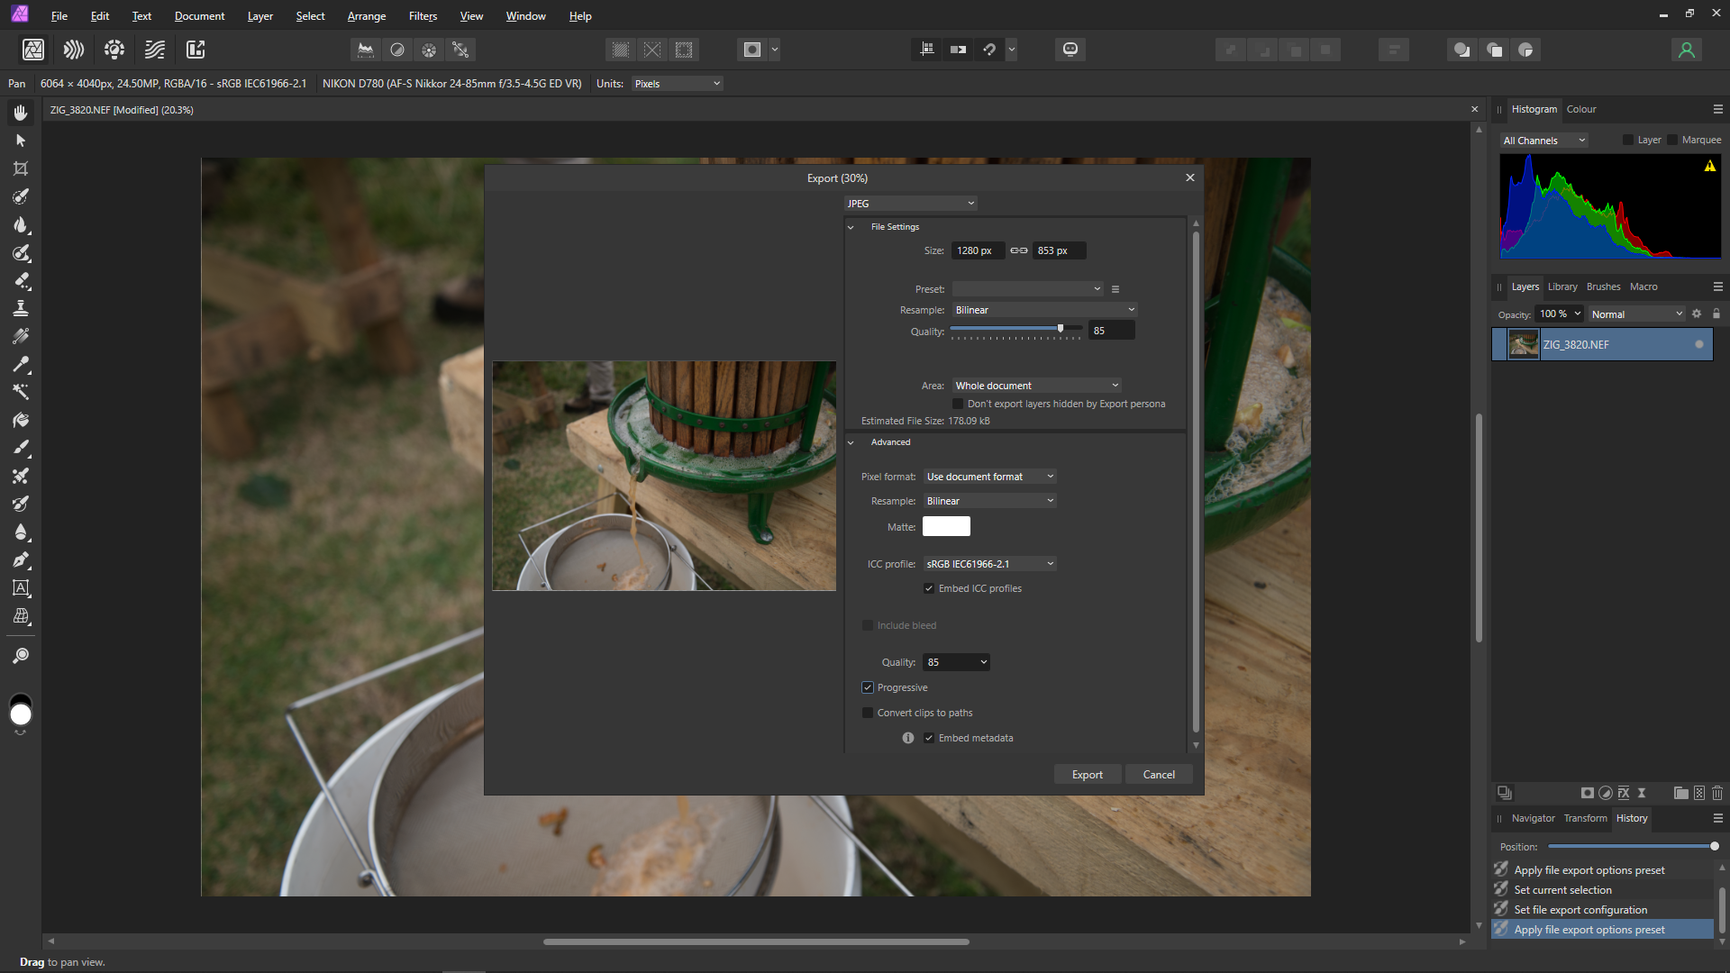Switch to the Brushes tab
1730x973 pixels.
(1603, 286)
